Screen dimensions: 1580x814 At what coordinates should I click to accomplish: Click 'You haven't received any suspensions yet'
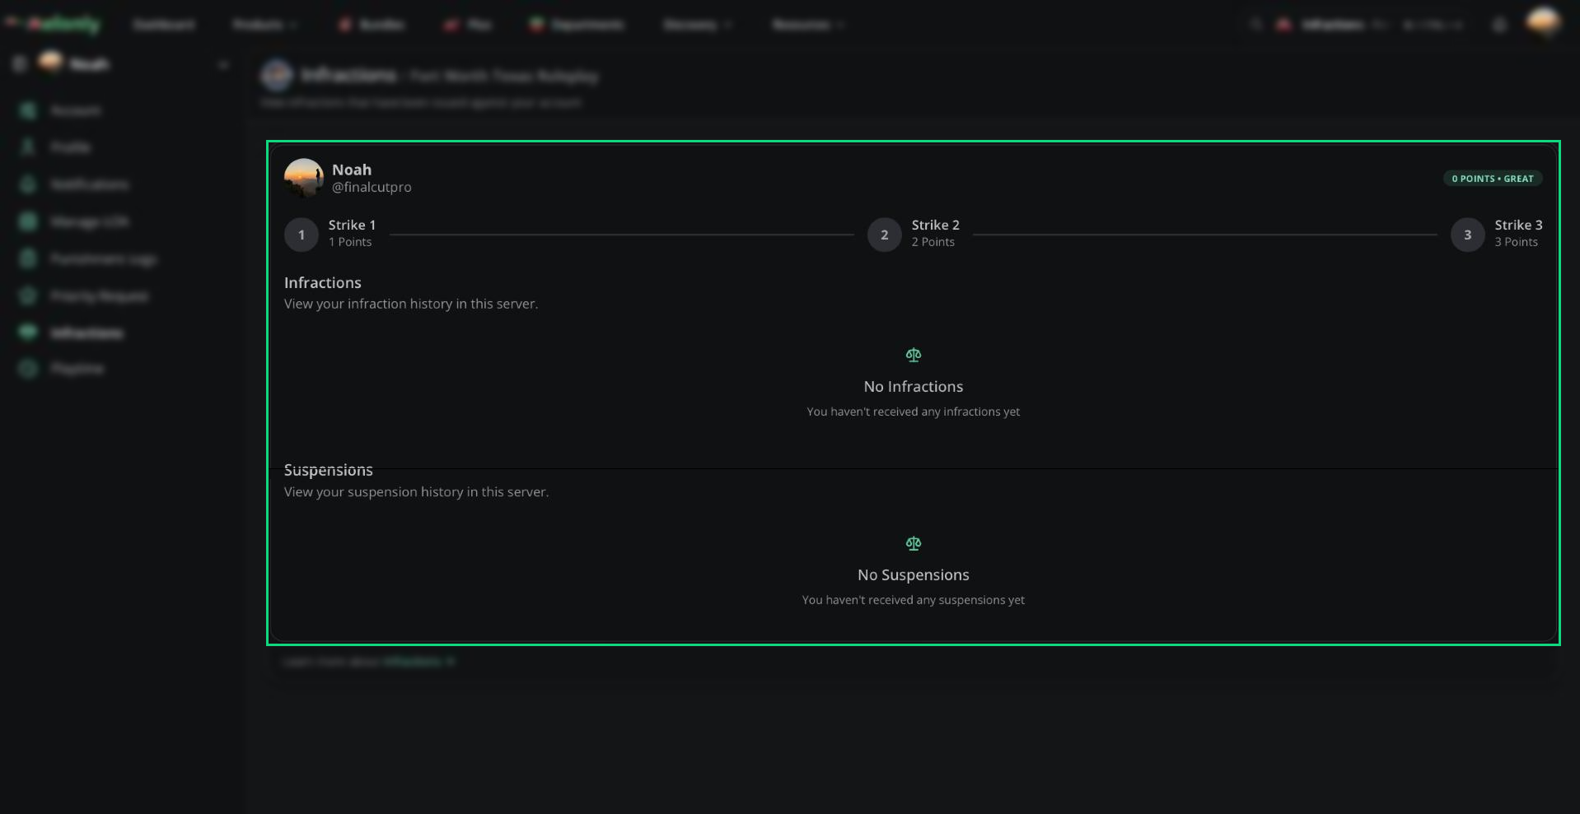[x=914, y=600]
